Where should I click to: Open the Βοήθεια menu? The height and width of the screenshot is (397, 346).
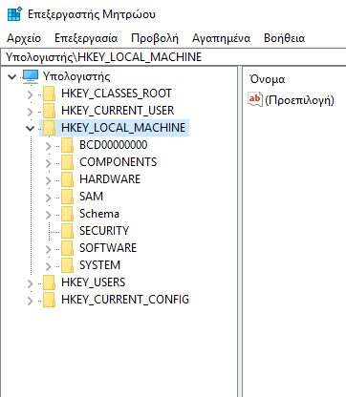[x=285, y=38]
